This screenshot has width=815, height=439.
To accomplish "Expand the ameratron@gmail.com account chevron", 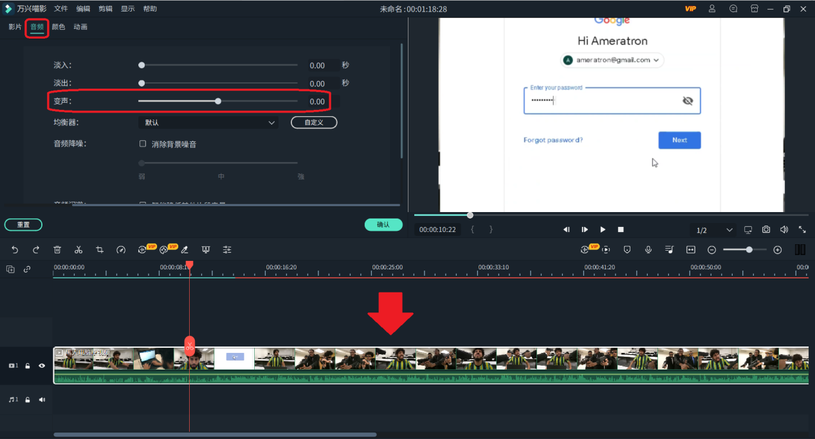I will tap(656, 60).
